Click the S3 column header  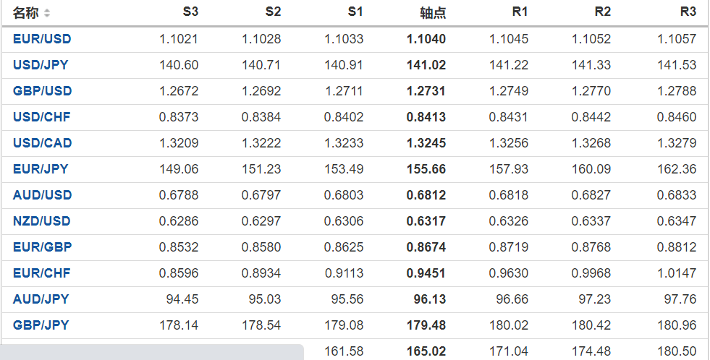pos(190,12)
